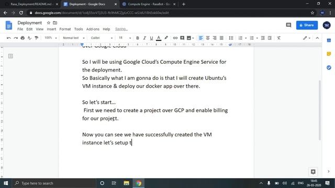Open the View menu
The image size is (335, 188).
40,29
